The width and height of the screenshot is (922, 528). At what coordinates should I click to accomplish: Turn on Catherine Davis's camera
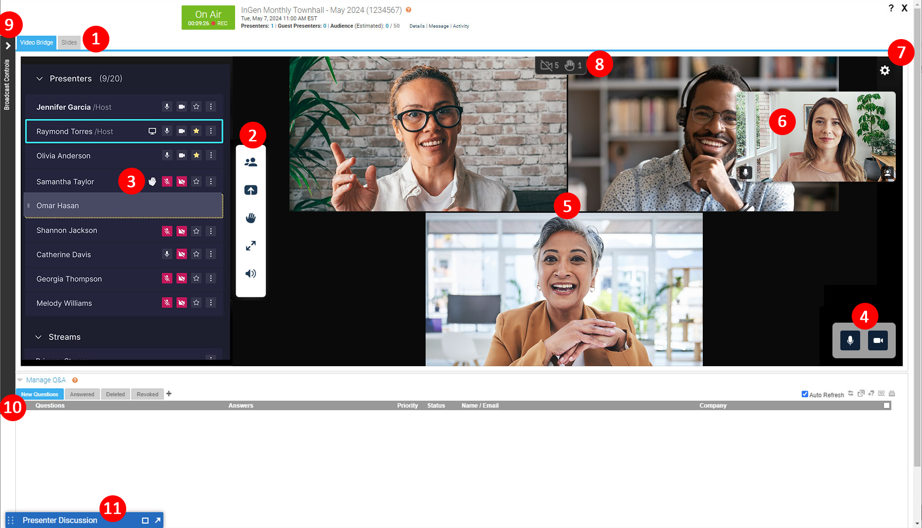[x=182, y=254]
